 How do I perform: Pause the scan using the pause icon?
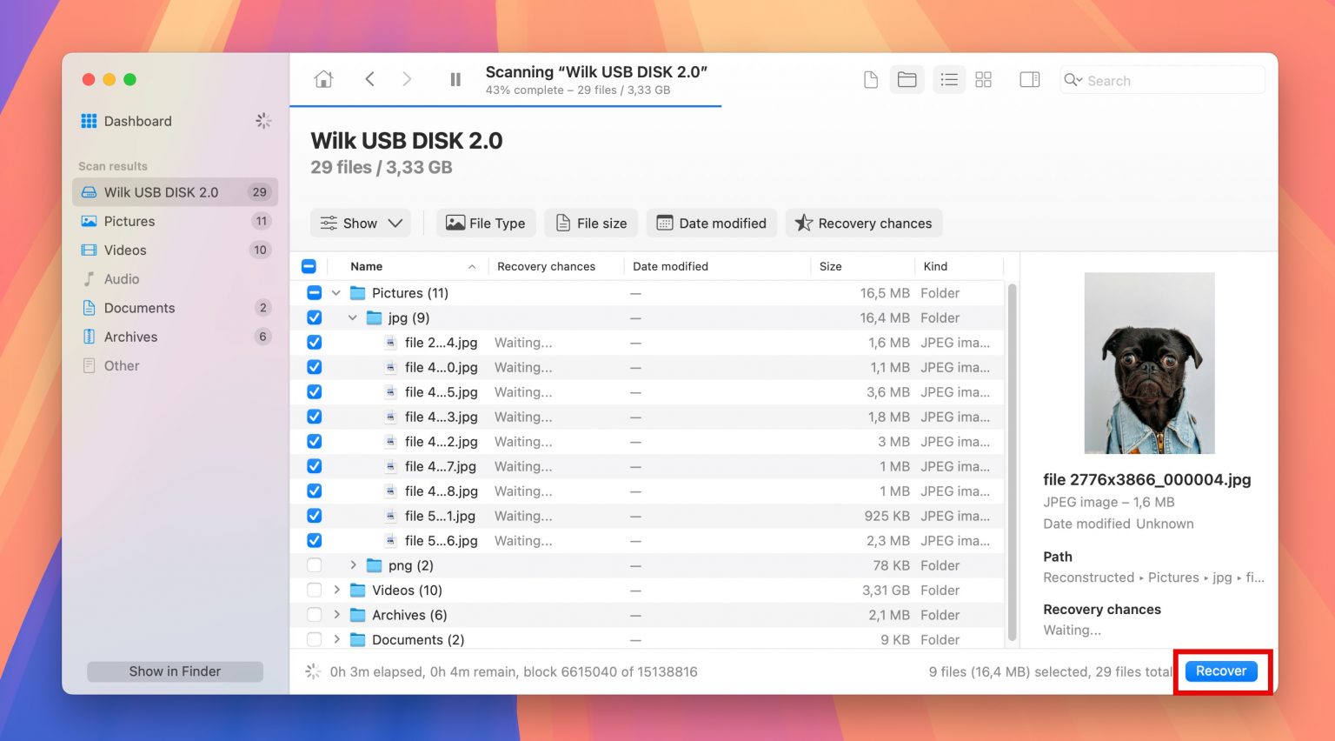[455, 79]
